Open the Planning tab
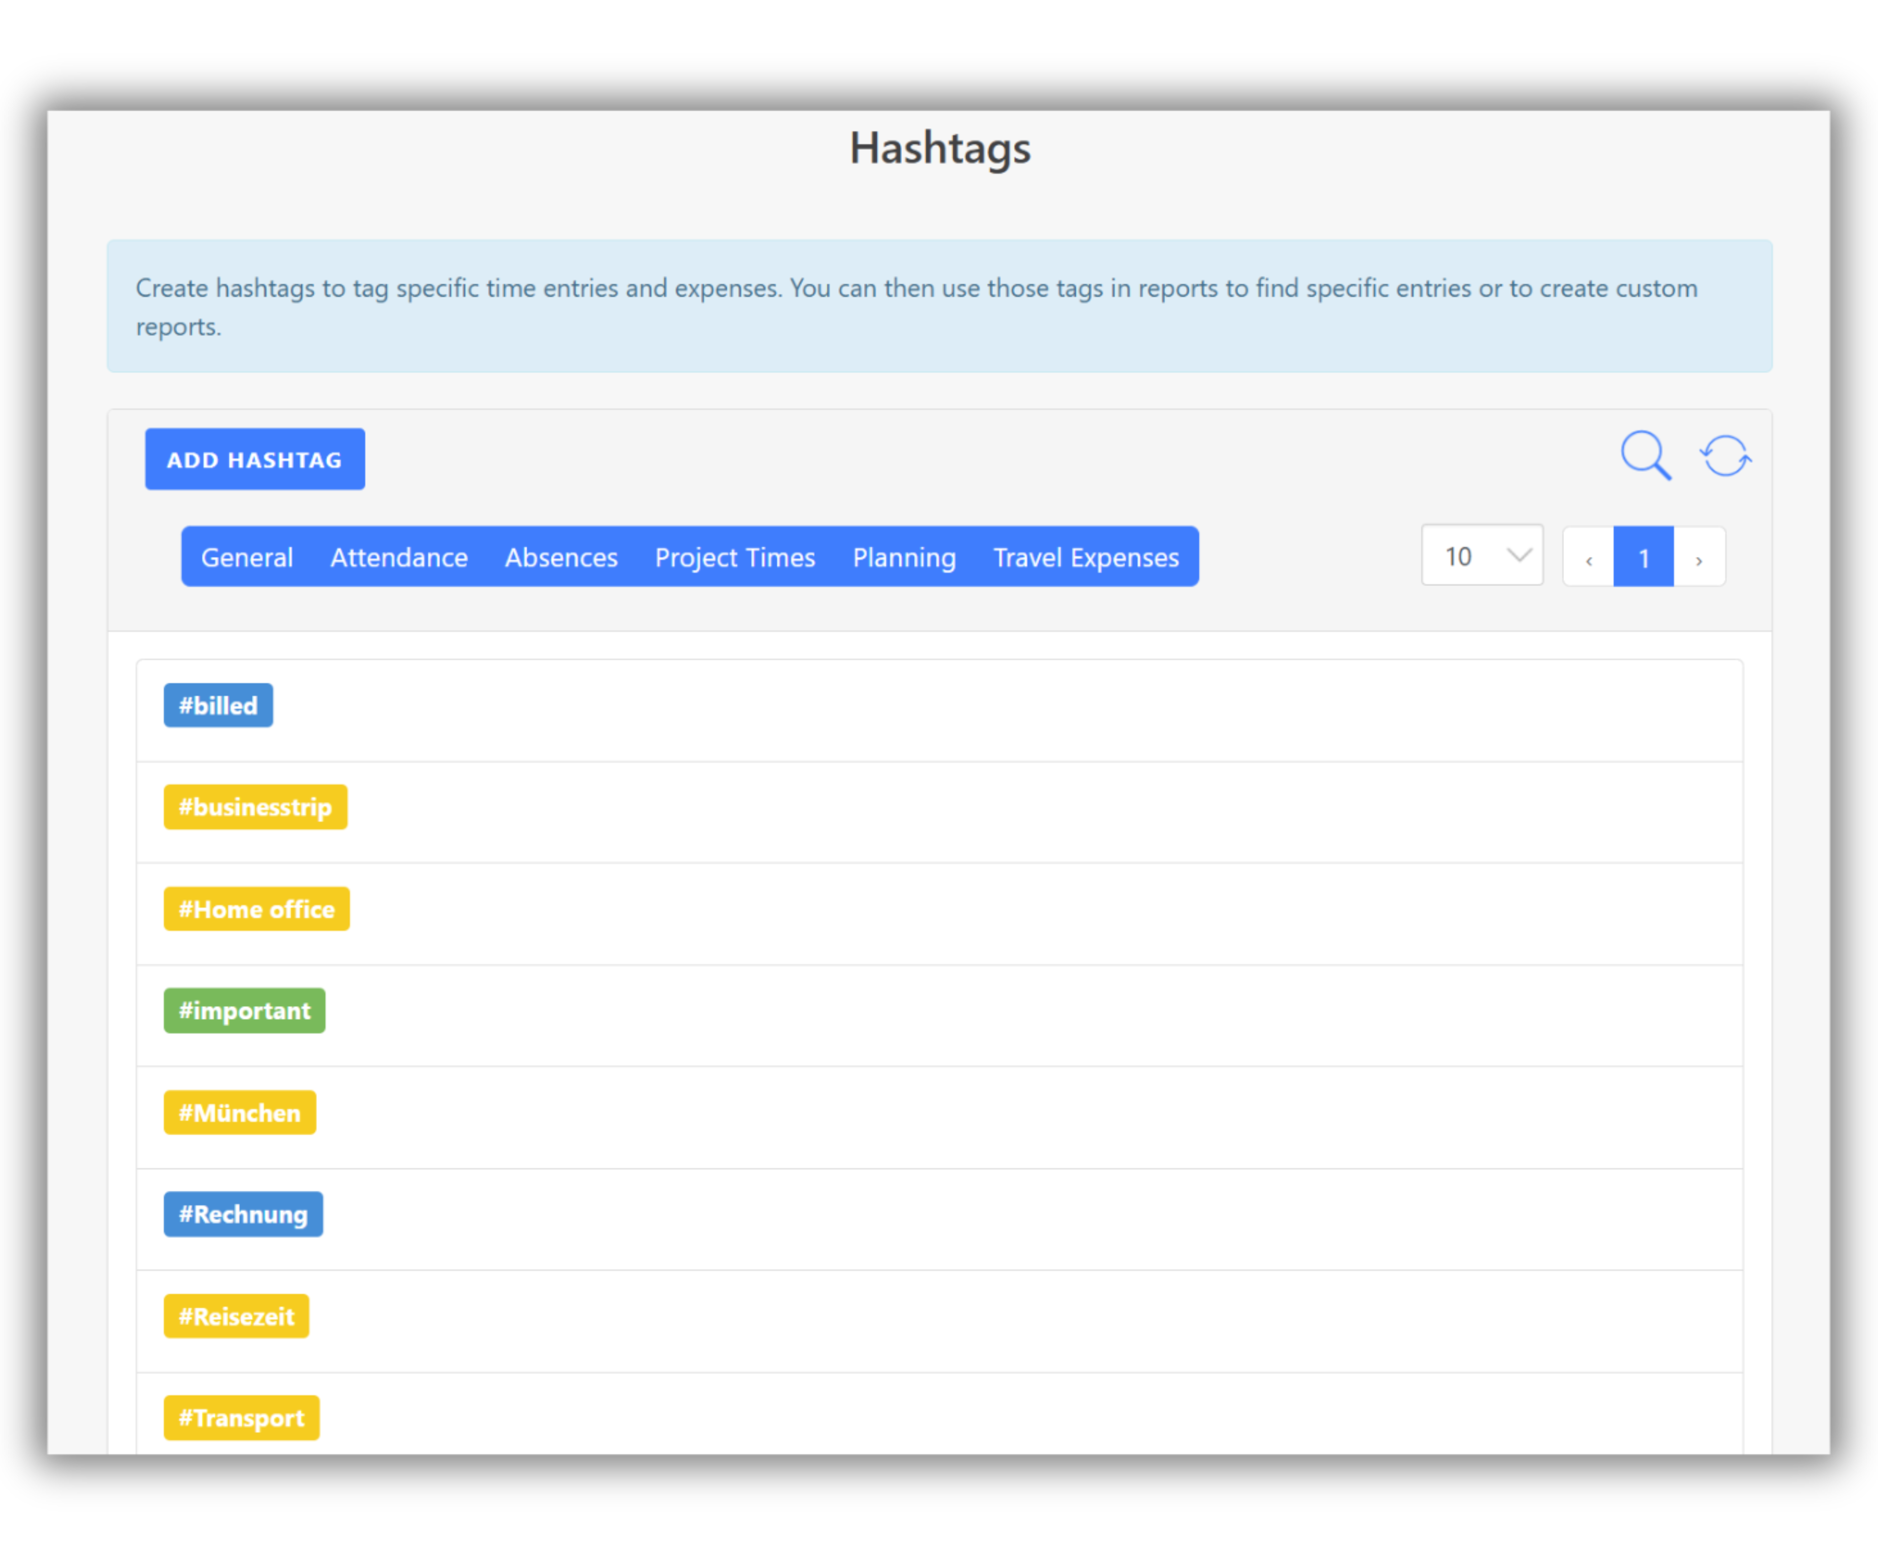 coord(903,557)
